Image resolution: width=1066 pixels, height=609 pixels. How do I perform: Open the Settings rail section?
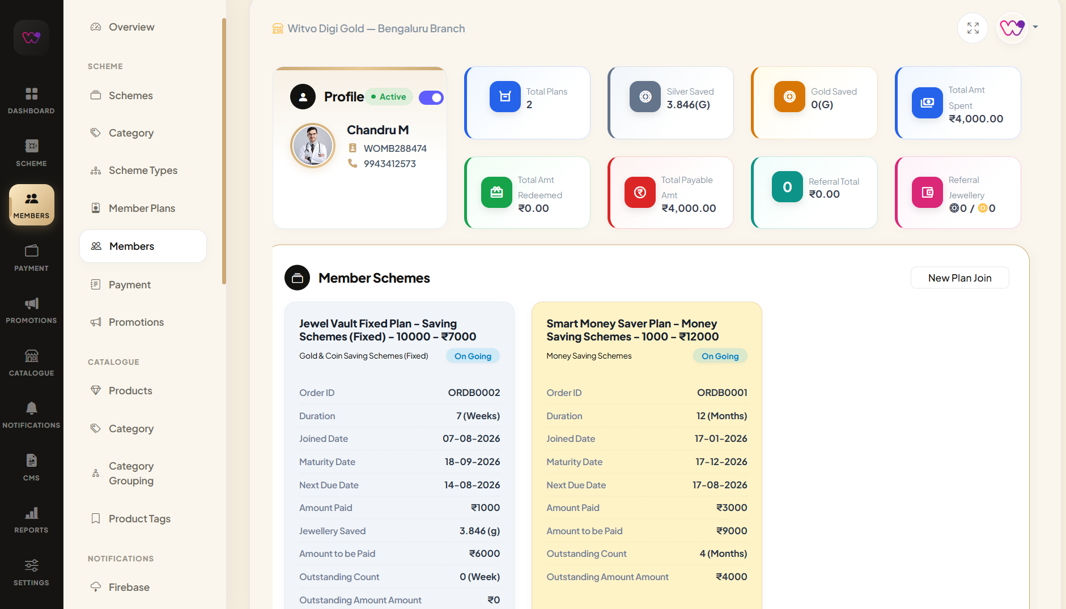pyautogui.click(x=31, y=572)
